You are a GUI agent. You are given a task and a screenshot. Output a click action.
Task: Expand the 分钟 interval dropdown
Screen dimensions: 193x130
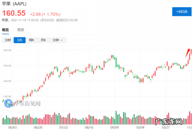58,40
